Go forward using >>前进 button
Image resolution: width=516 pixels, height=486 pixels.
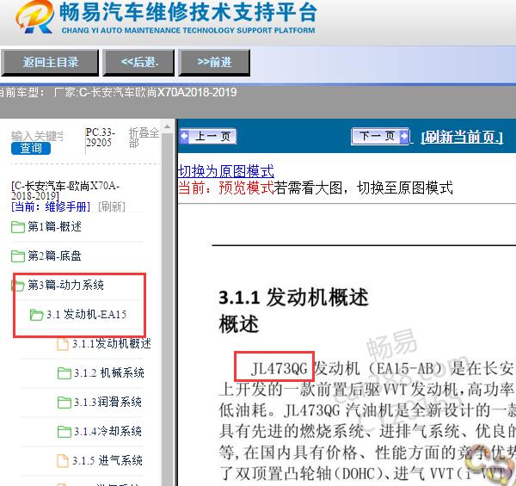(x=214, y=63)
